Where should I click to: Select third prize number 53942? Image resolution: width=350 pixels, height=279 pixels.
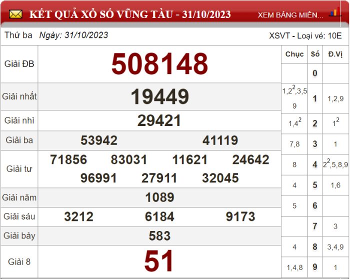[99, 140]
